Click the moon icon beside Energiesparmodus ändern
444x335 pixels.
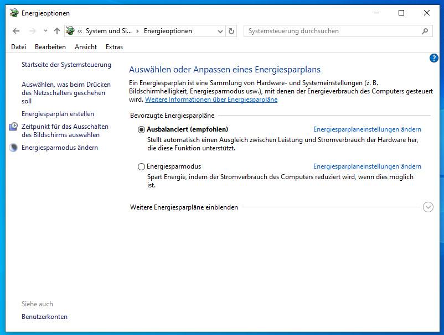(x=14, y=148)
